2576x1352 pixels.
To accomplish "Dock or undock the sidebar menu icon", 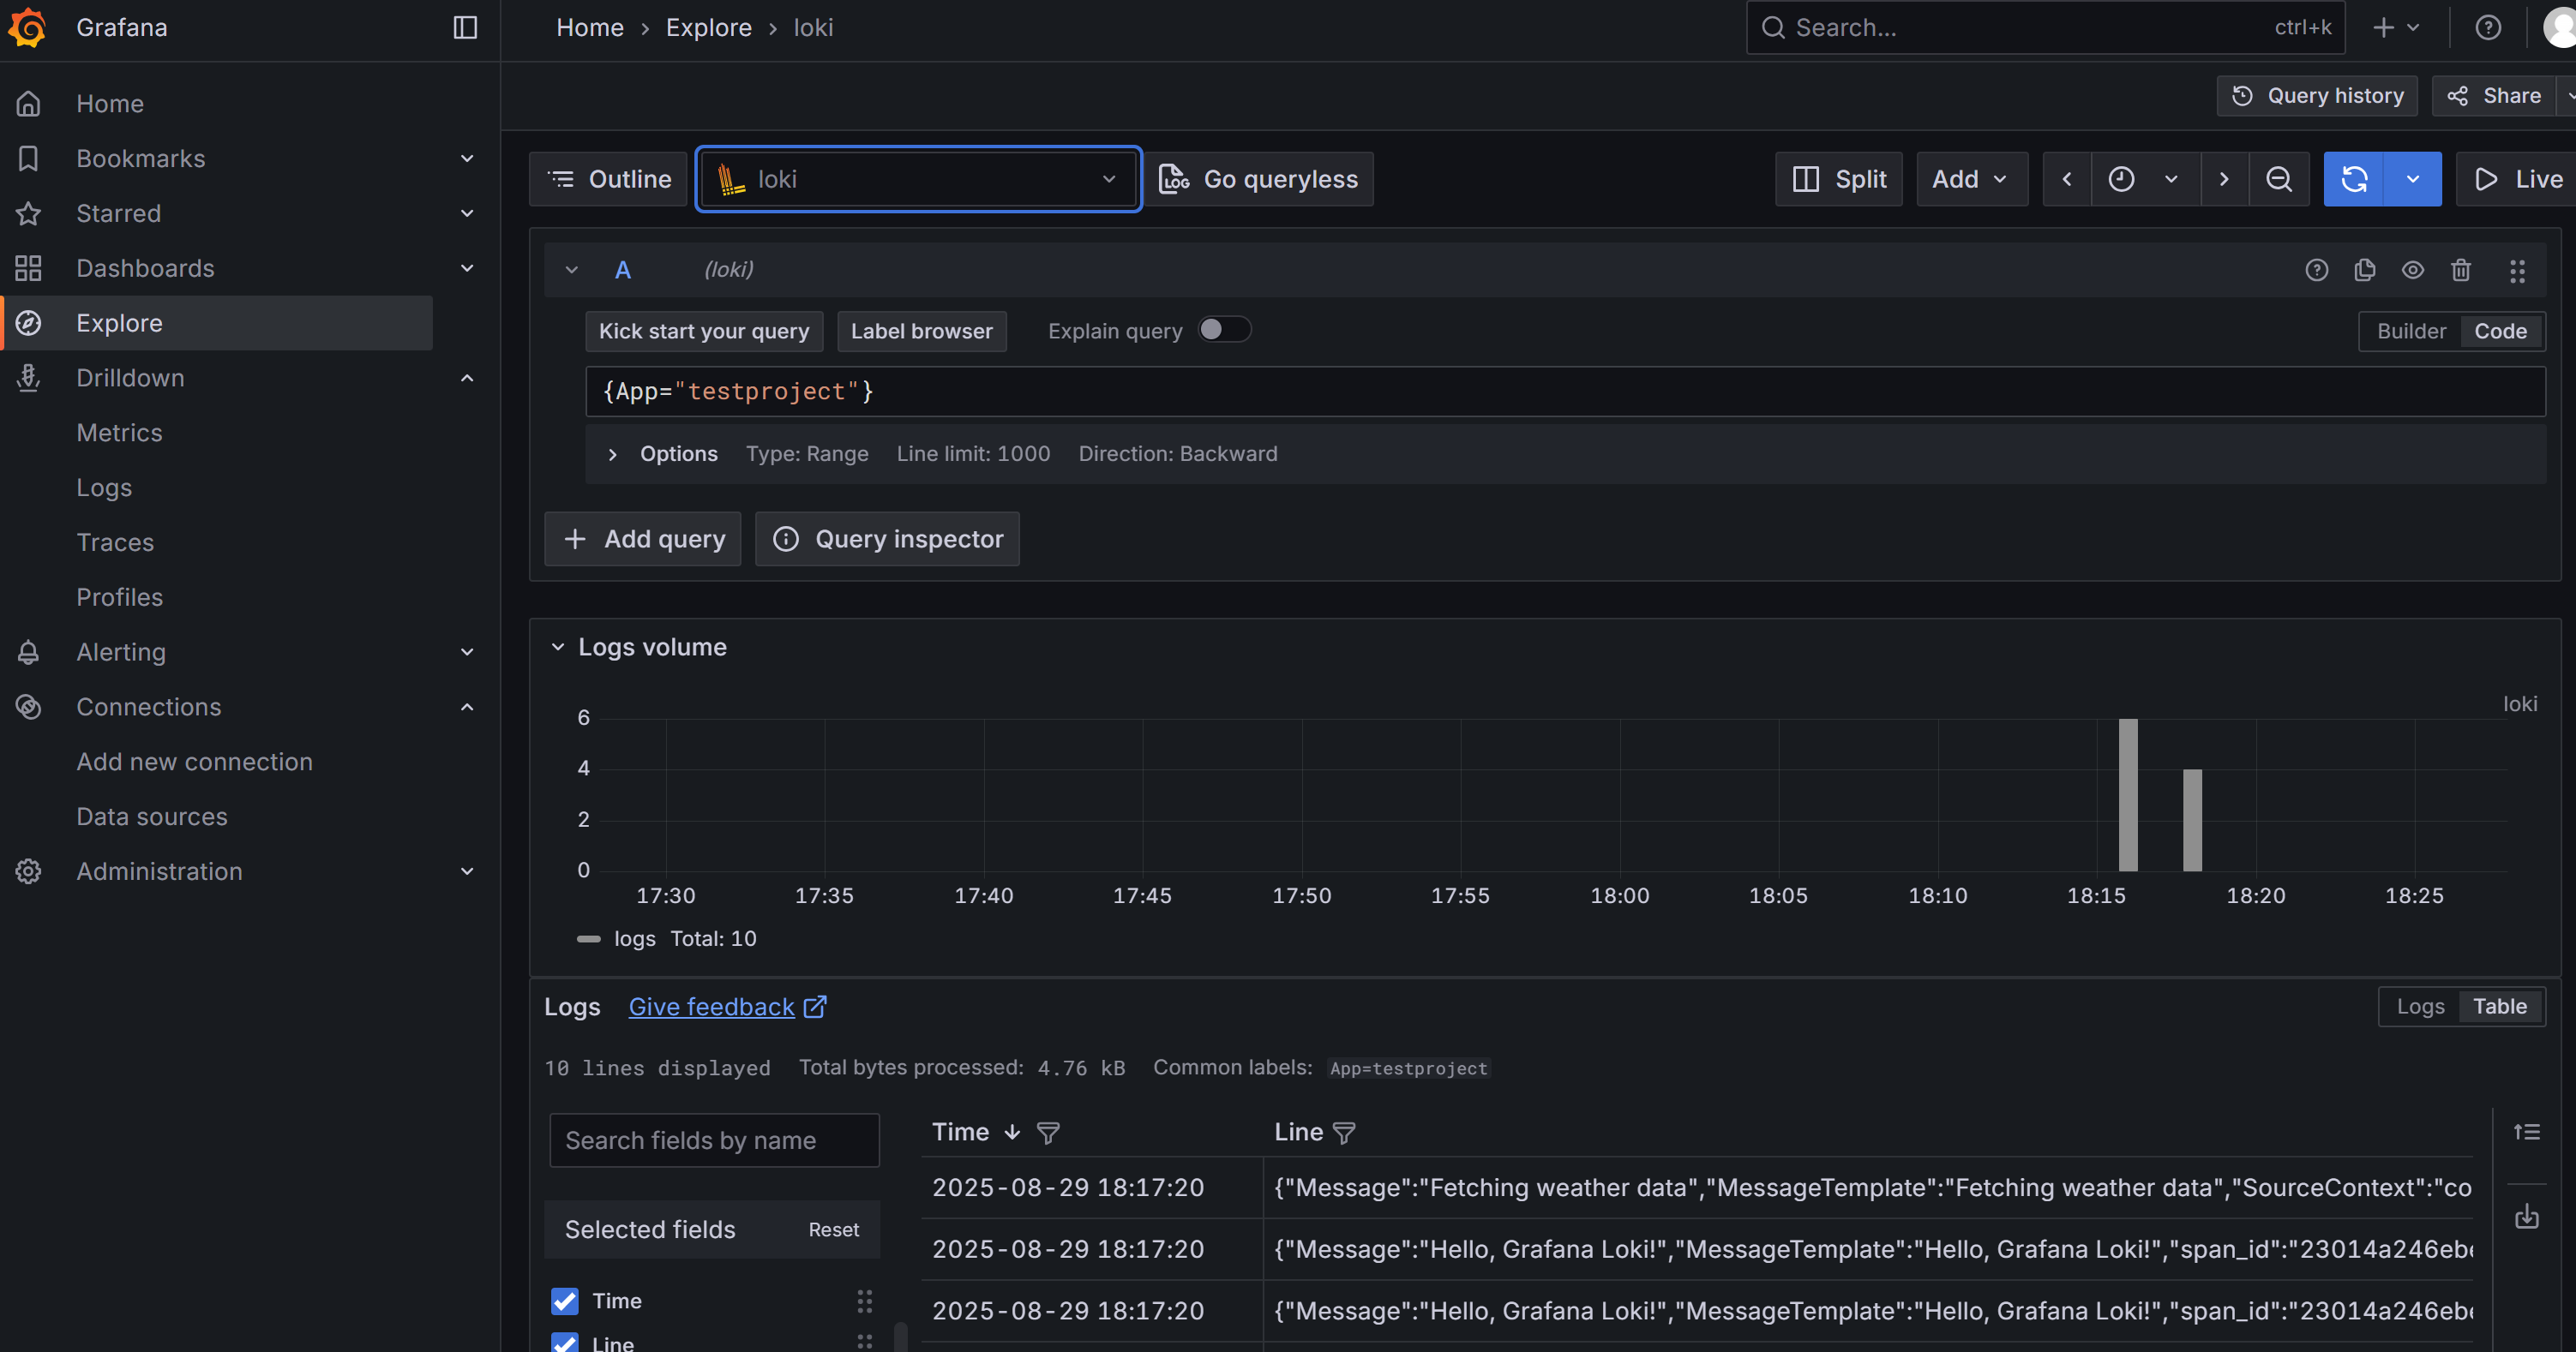I will pyautogui.click(x=465, y=27).
